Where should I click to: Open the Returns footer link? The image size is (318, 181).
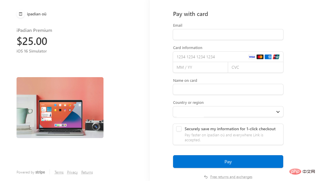(x=87, y=172)
